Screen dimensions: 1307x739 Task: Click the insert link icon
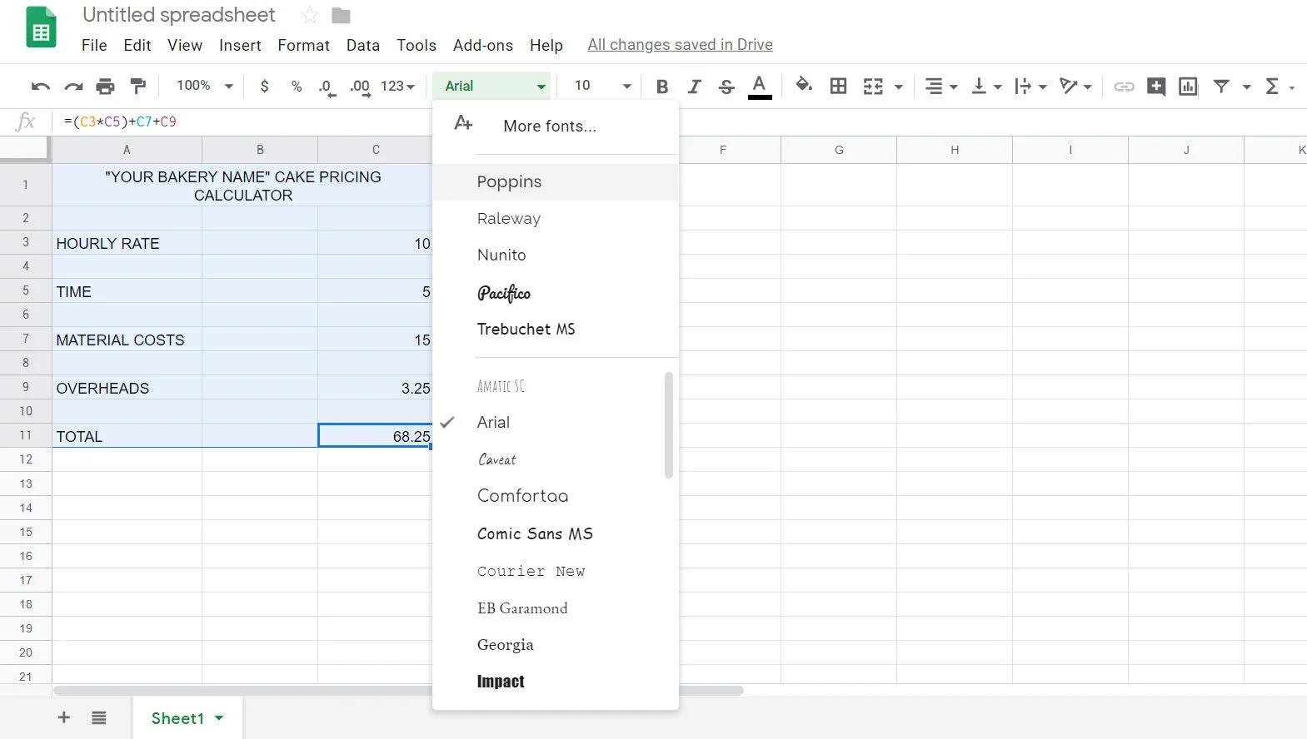click(x=1124, y=86)
